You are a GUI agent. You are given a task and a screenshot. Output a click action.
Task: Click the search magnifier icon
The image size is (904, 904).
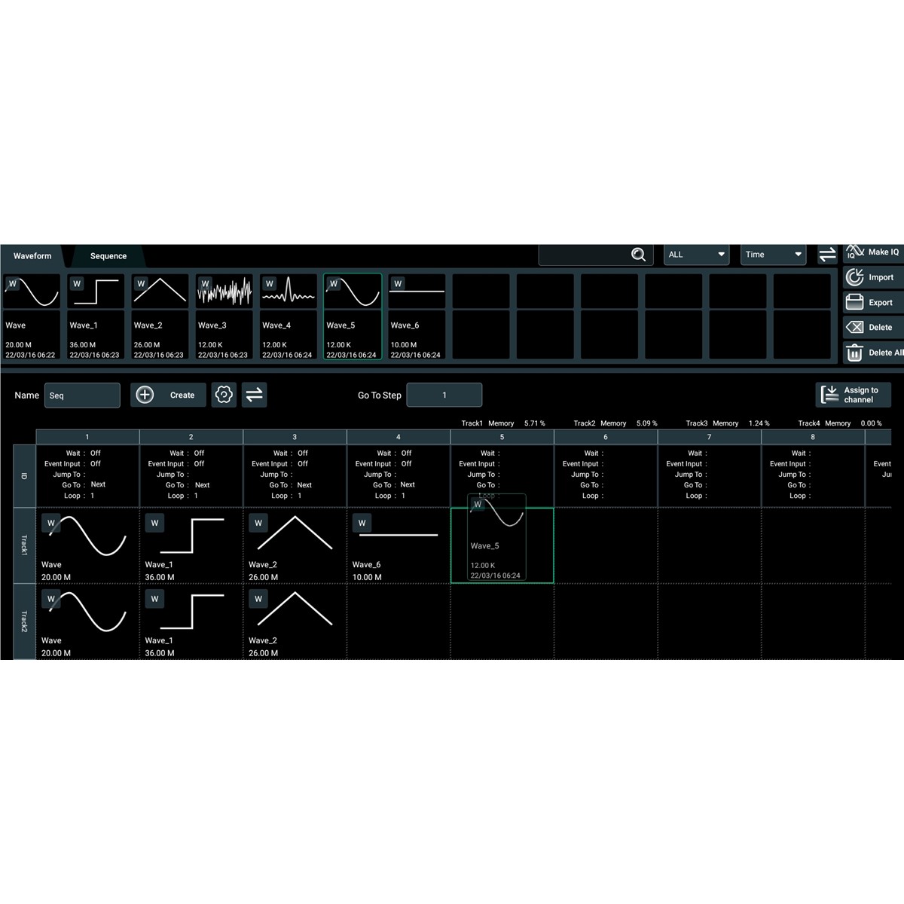[x=638, y=255]
